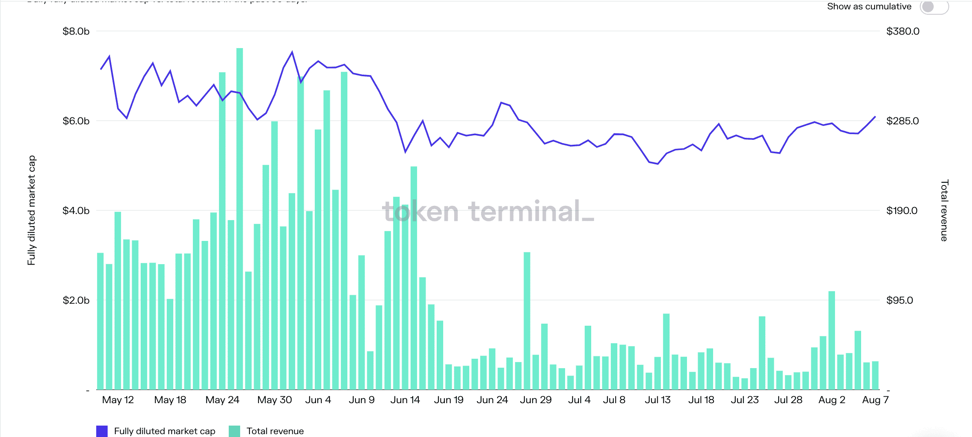The height and width of the screenshot is (437, 972).
Task: Click the token terminal watermark logo
Action: click(x=488, y=212)
